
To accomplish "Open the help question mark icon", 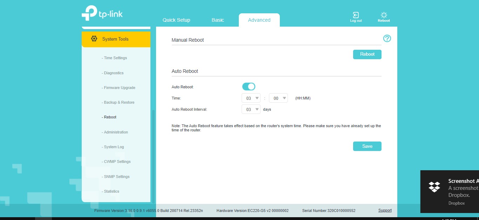I will [387, 39].
